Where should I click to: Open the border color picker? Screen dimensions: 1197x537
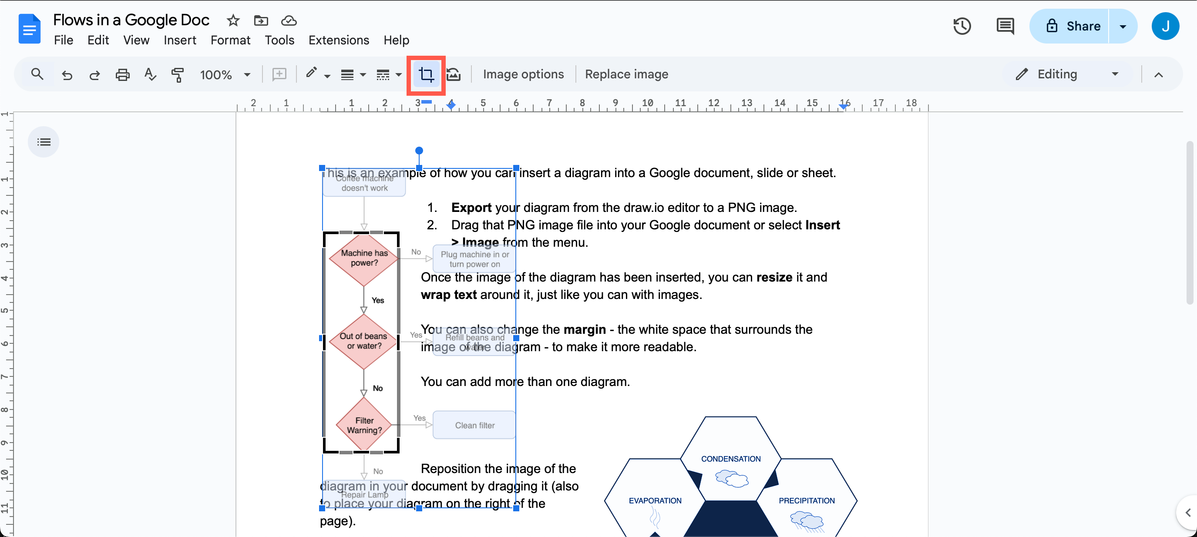point(316,74)
